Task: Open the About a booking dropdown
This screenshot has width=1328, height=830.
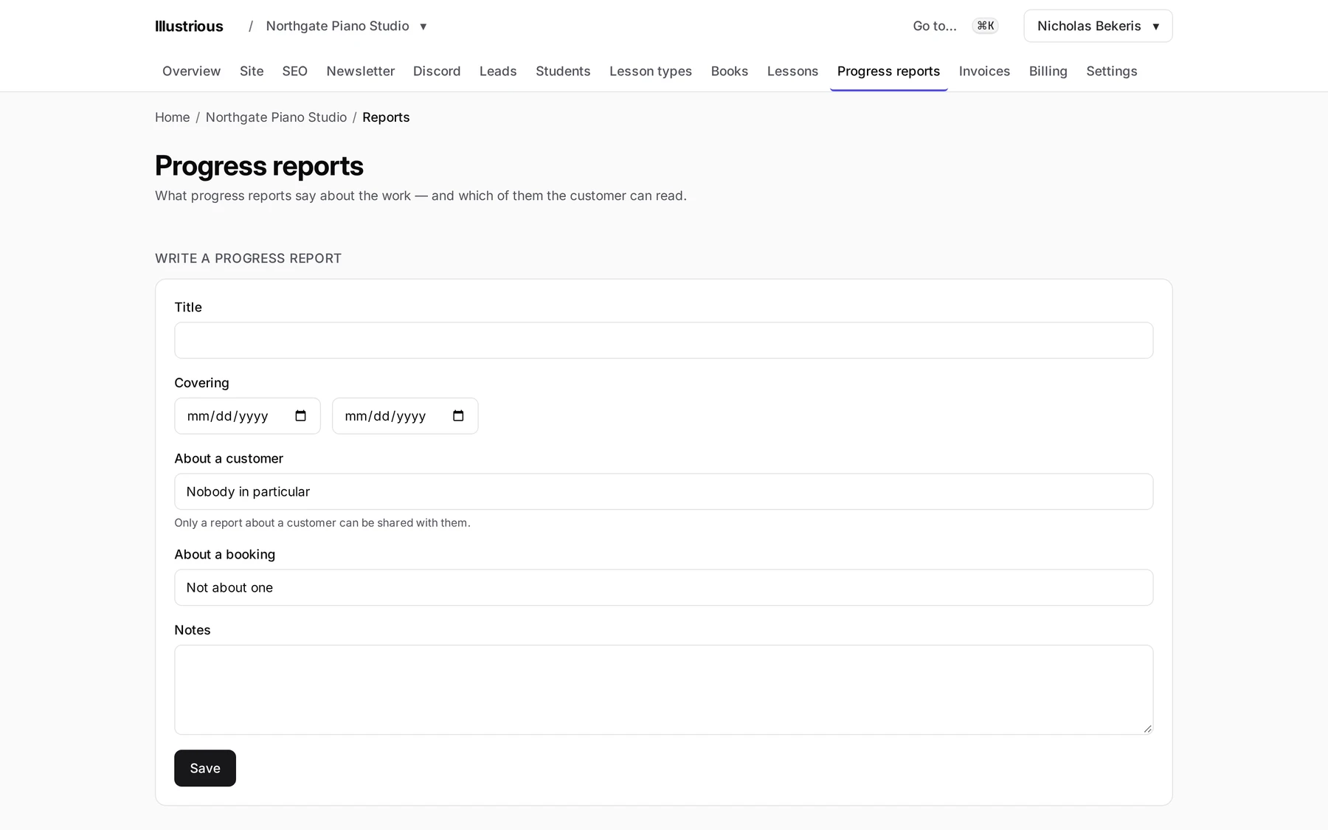Action: [663, 587]
